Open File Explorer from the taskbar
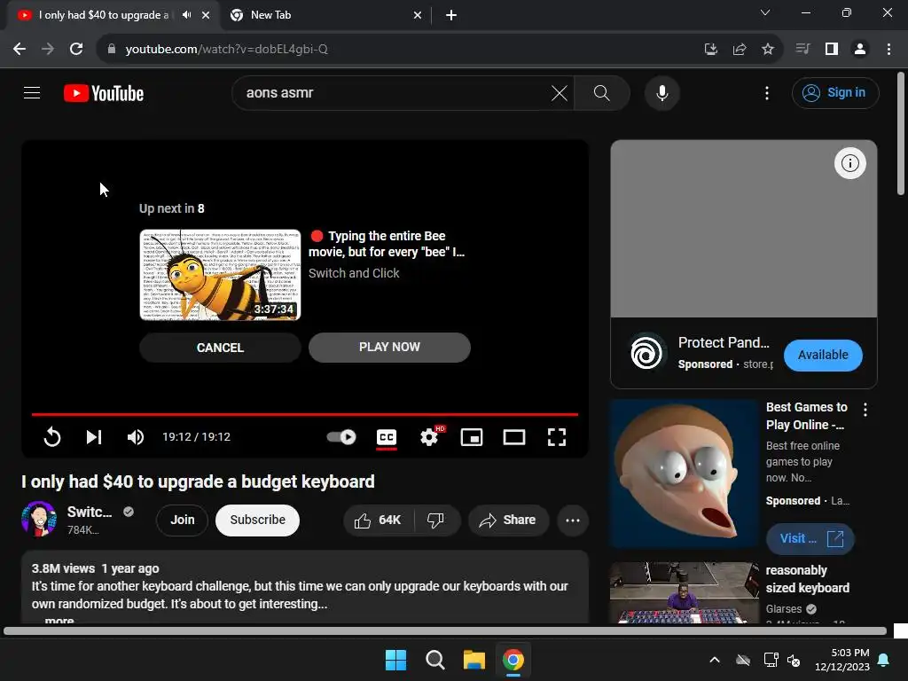 click(x=474, y=660)
